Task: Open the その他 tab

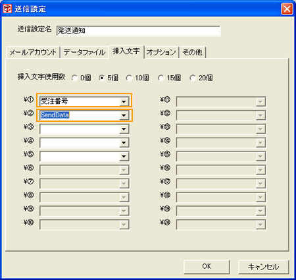Action: tap(193, 53)
